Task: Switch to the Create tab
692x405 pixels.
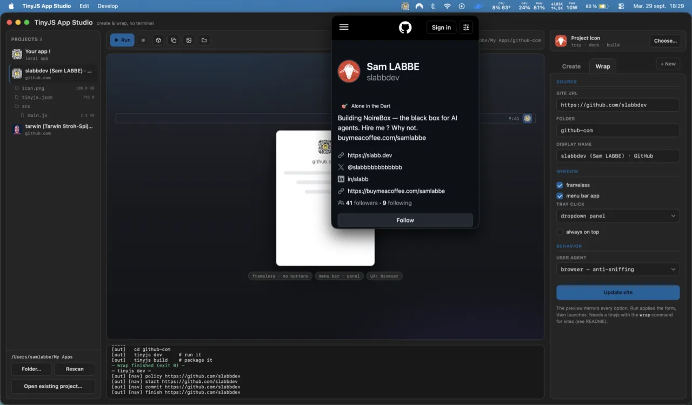Action: [x=571, y=66]
